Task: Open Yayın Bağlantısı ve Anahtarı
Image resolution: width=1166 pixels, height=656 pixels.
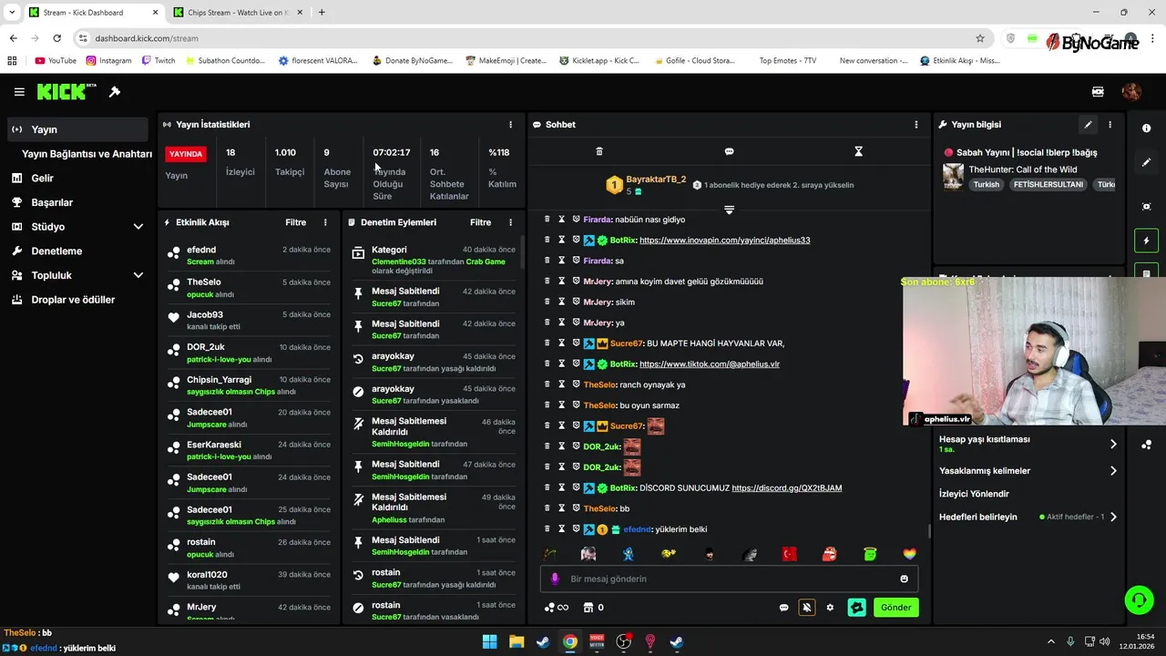Action: click(x=87, y=154)
